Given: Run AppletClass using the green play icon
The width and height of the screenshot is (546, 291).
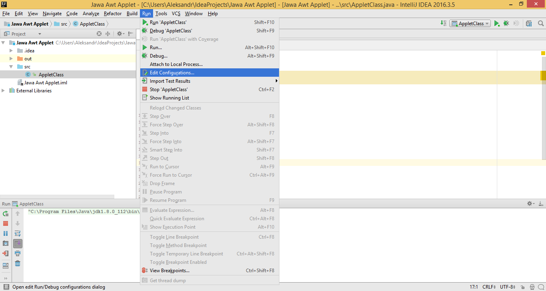Looking at the screenshot, I should tap(497, 23).
